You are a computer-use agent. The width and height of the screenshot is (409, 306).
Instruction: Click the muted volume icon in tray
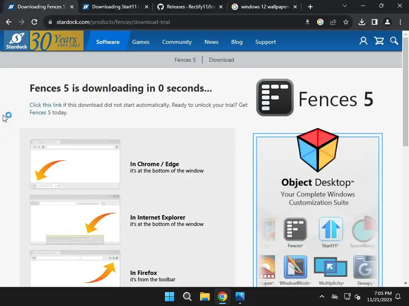coord(357,296)
